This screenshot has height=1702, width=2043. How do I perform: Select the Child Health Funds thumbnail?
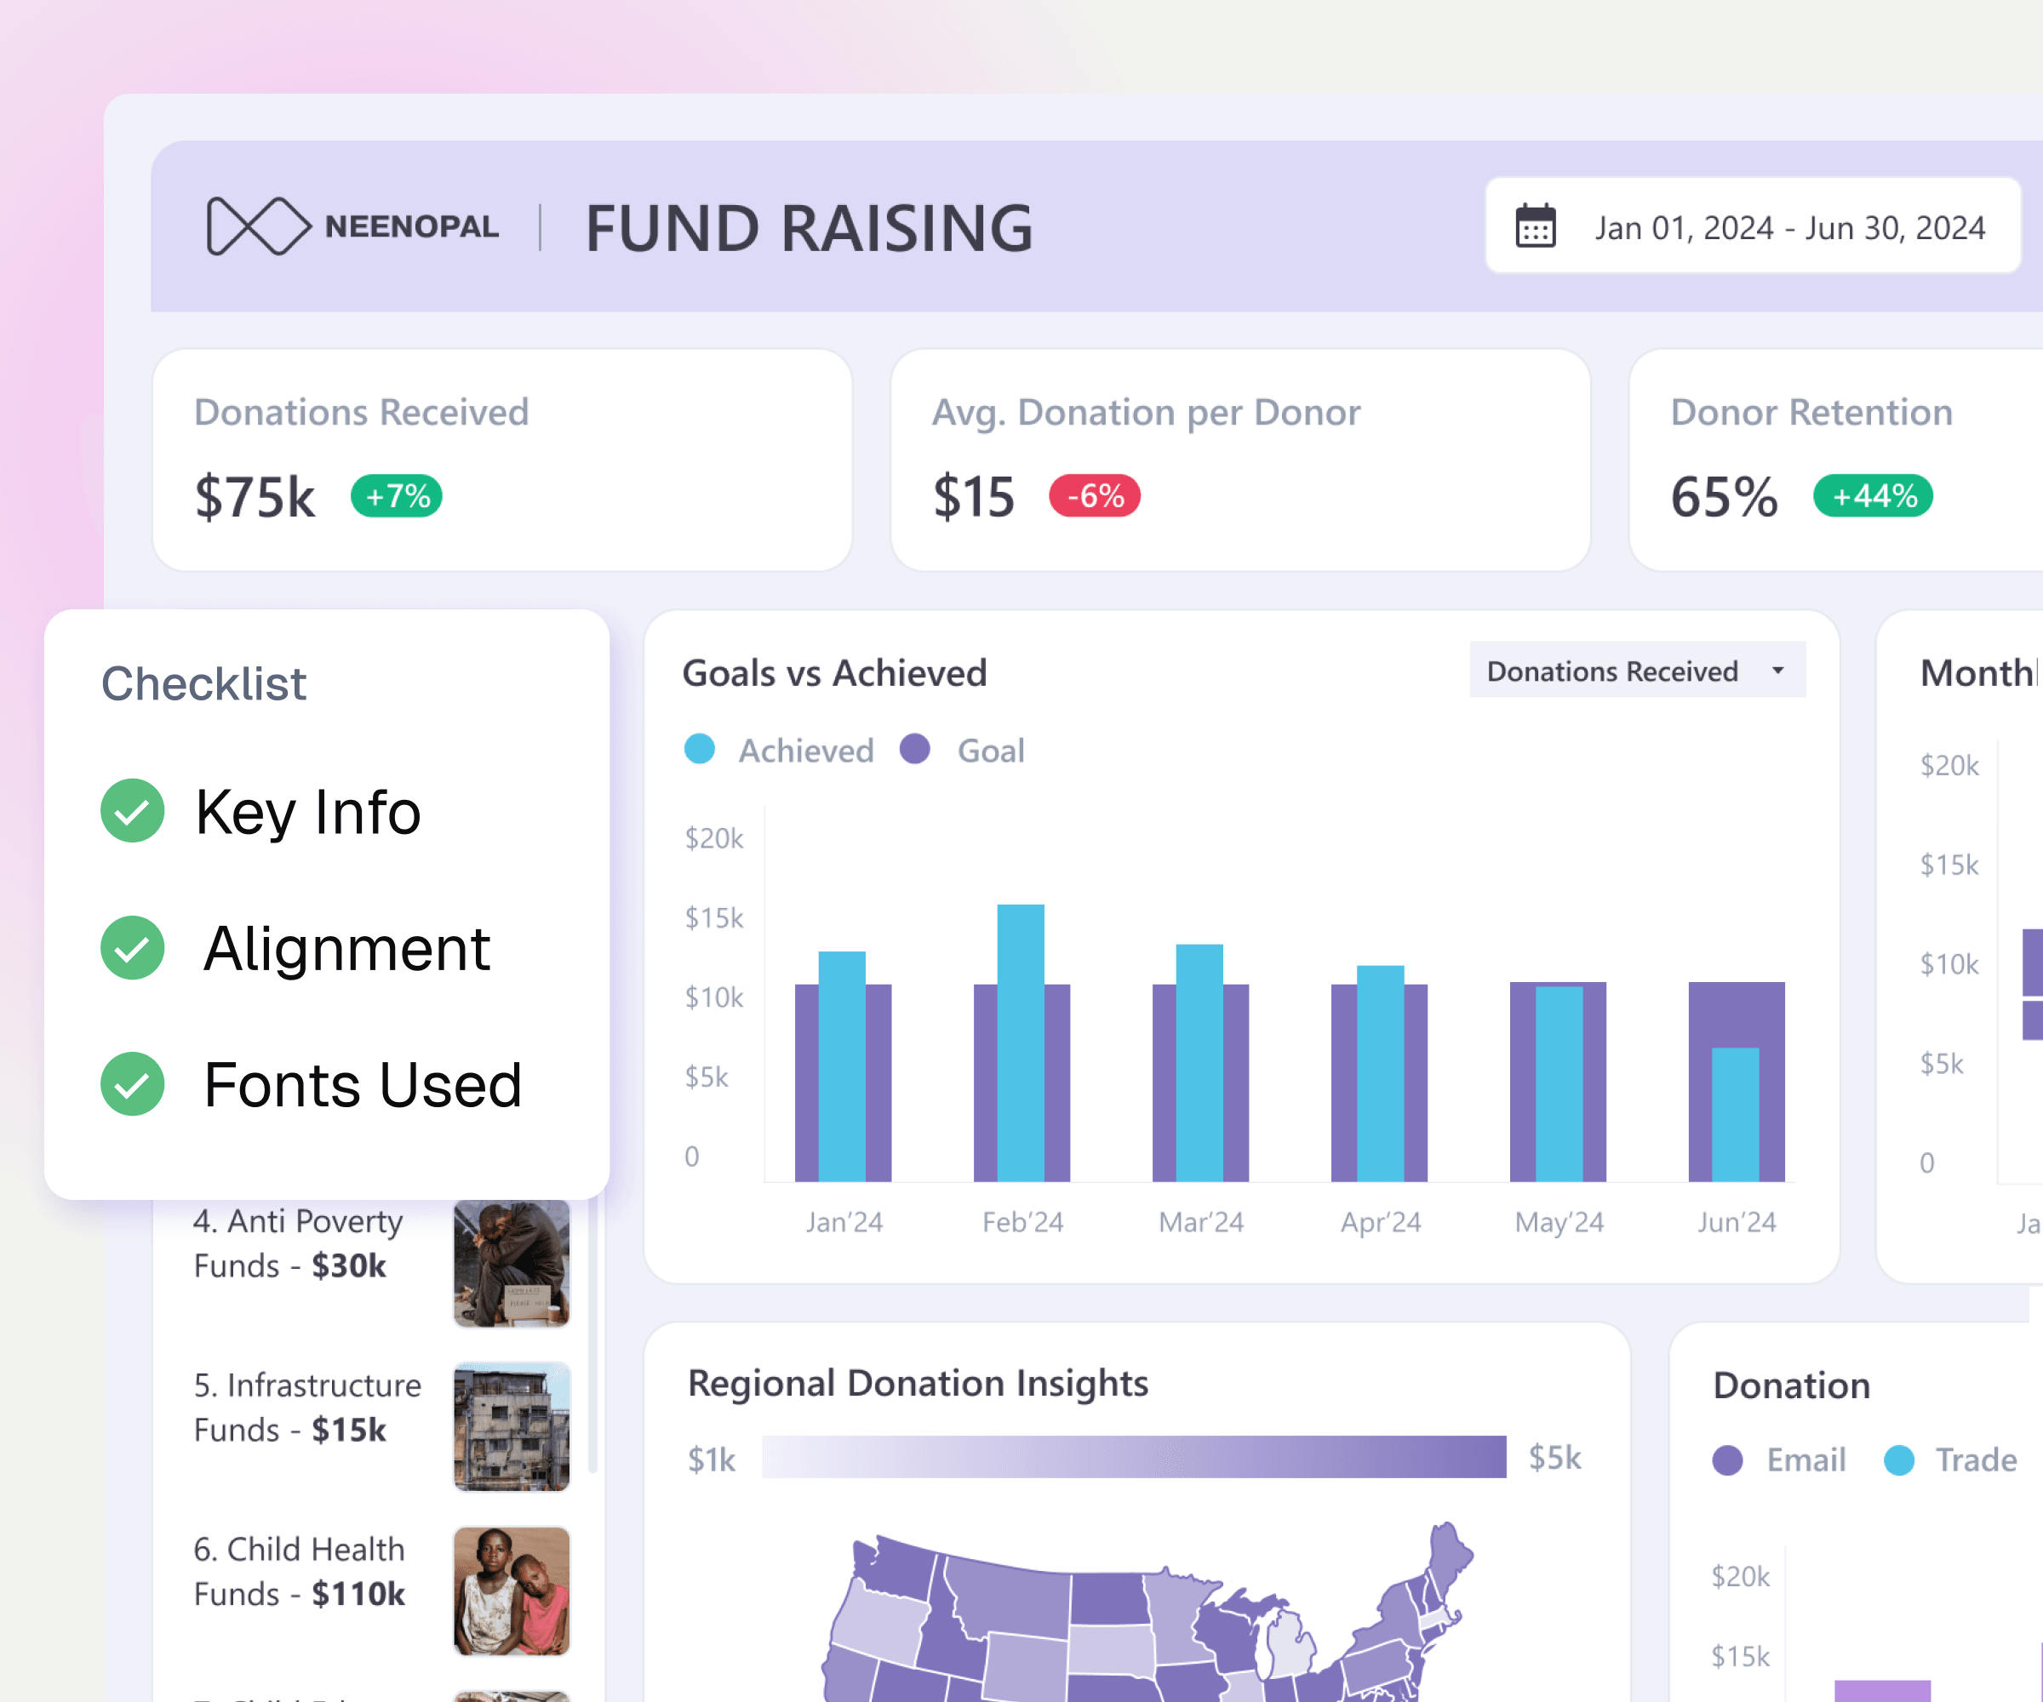point(512,1591)
